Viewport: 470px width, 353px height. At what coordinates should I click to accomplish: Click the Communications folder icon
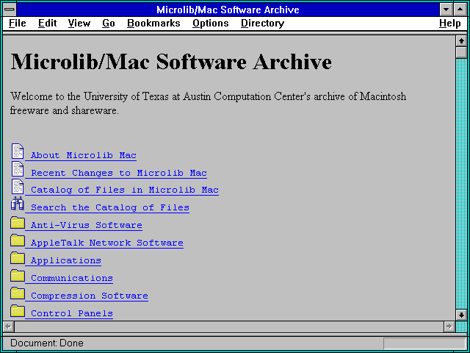pos(18,276)
